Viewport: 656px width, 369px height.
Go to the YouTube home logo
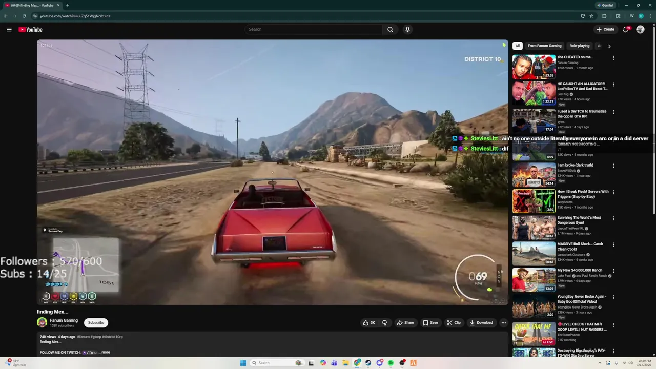tap(30, 30)
